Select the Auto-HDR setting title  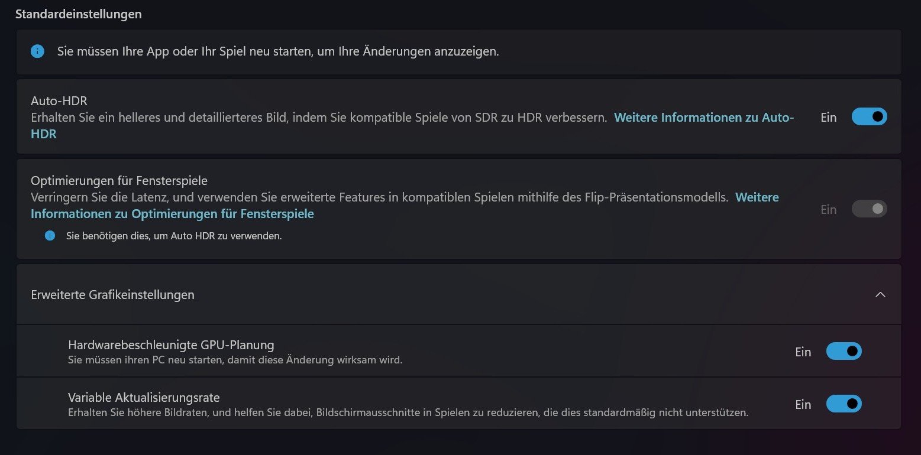coord(59,101)
